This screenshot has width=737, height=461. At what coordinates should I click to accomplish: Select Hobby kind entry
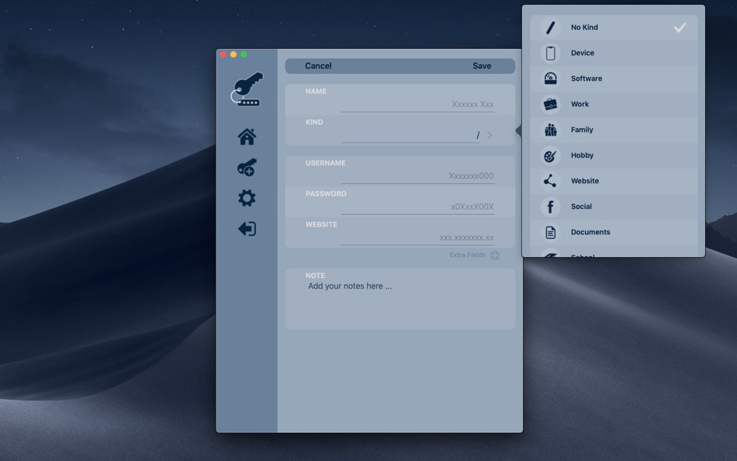(614, 155)
